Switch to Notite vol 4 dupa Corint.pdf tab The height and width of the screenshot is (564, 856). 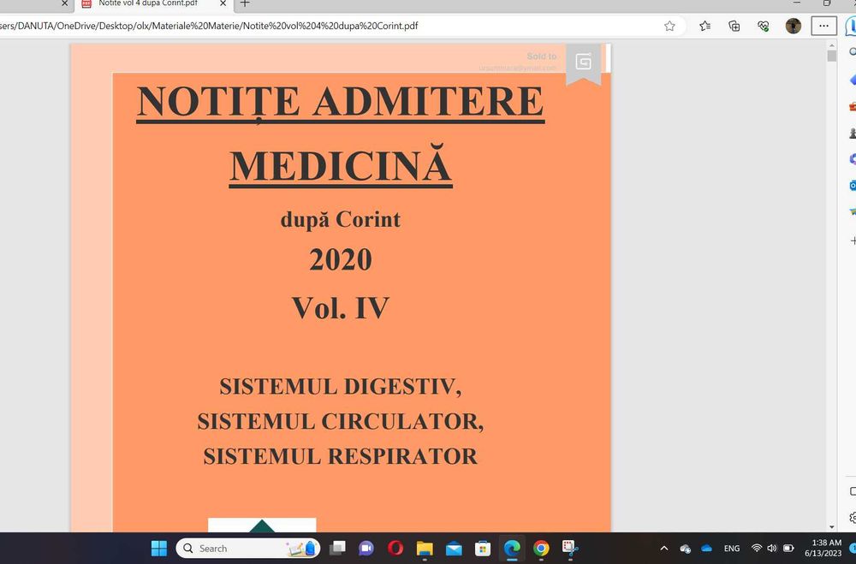pyautogui.click(x=148, y=3)
